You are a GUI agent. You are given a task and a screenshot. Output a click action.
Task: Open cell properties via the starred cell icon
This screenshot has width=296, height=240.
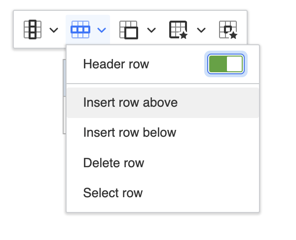228,30
